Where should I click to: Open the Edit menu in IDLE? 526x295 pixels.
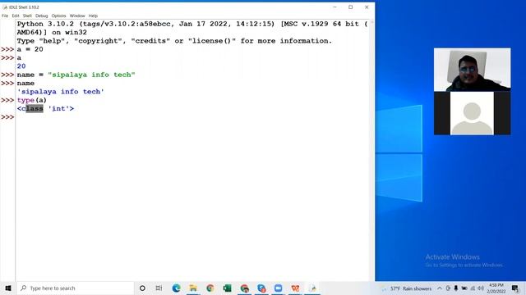tap(16, 16)
